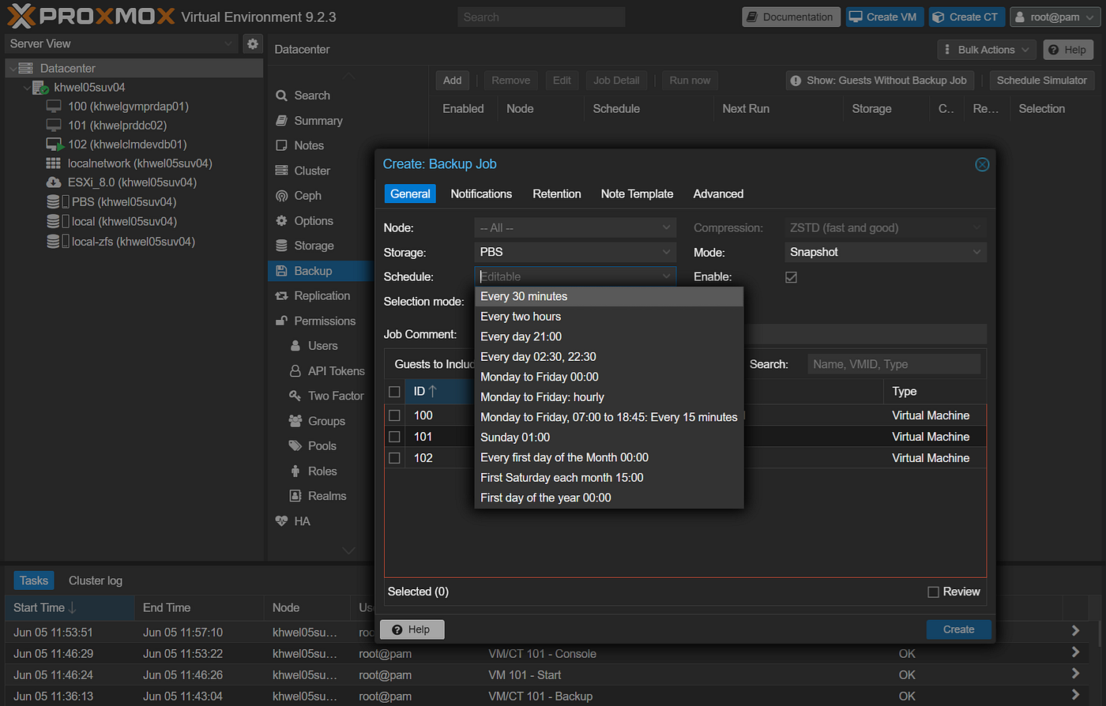
Task: Toggle the Enable checkbox for backup job
Action: [791, 277]
